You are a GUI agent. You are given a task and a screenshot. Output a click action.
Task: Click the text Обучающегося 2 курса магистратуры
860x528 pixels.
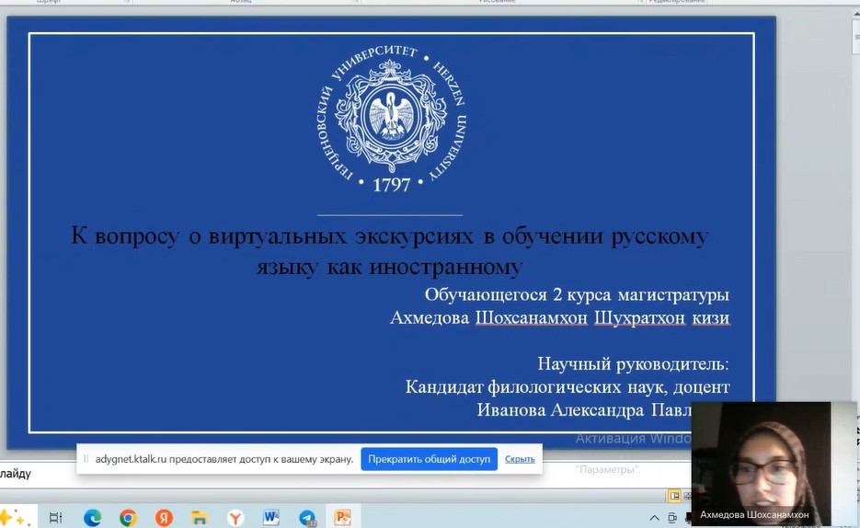tap(577, 294)
